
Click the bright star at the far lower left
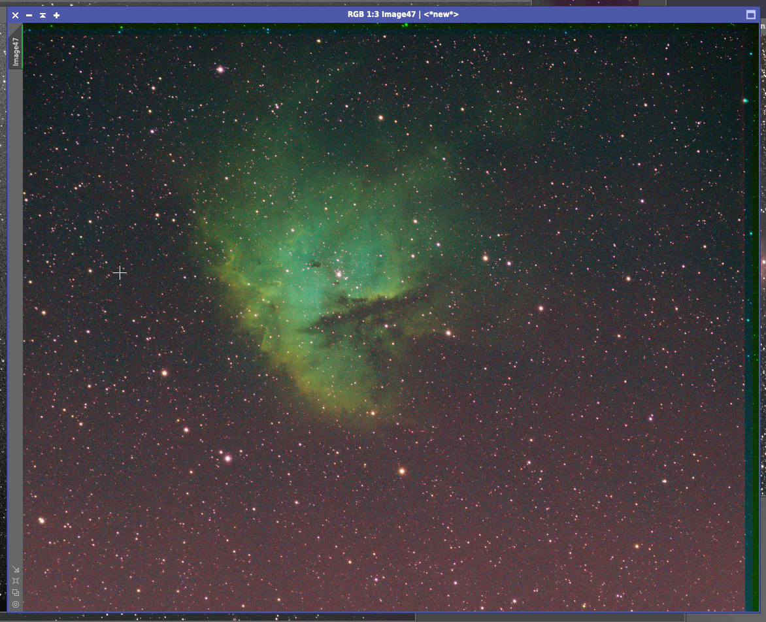(41, 520)
